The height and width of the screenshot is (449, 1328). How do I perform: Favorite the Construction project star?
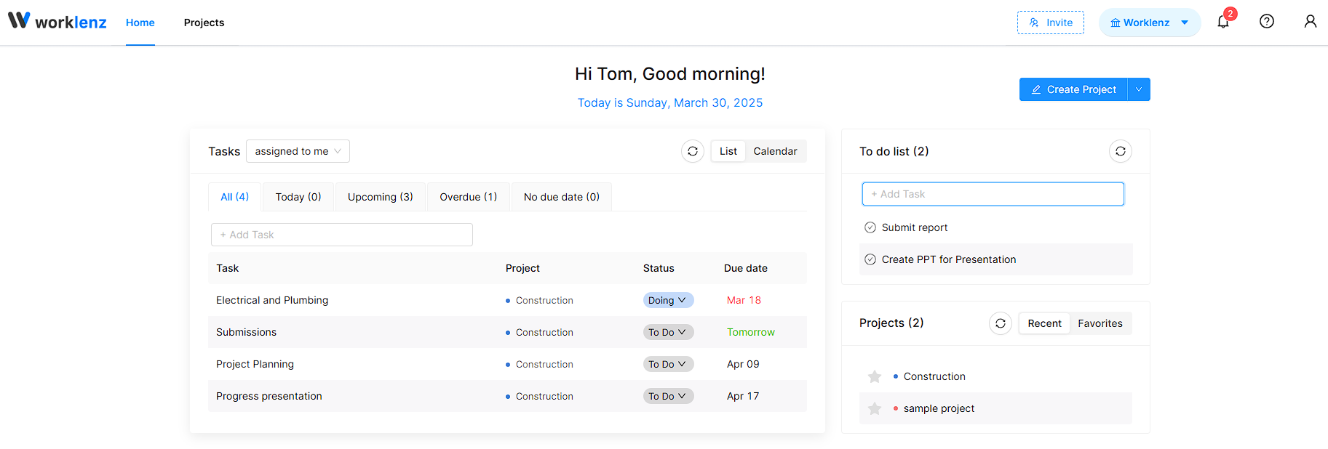click(875, 376)
